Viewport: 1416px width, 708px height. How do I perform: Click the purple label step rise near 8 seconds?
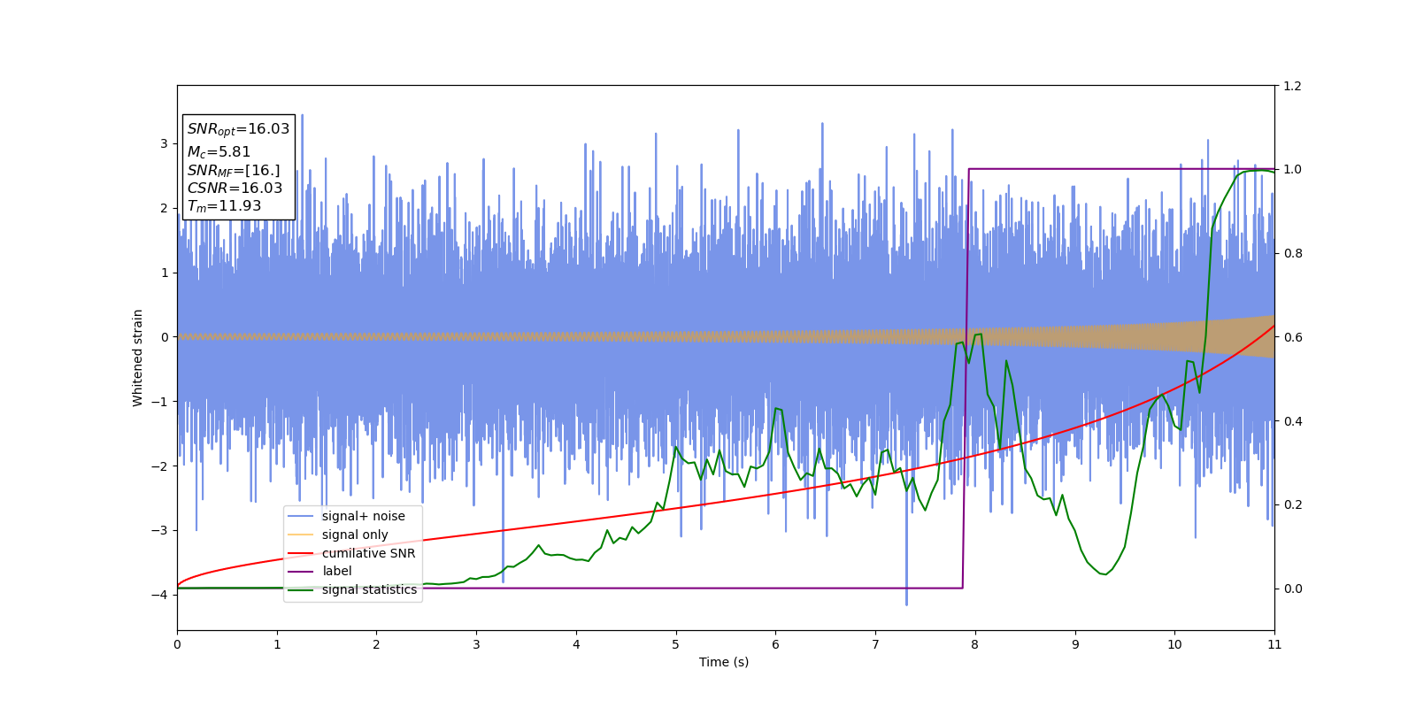pos(966,379)
